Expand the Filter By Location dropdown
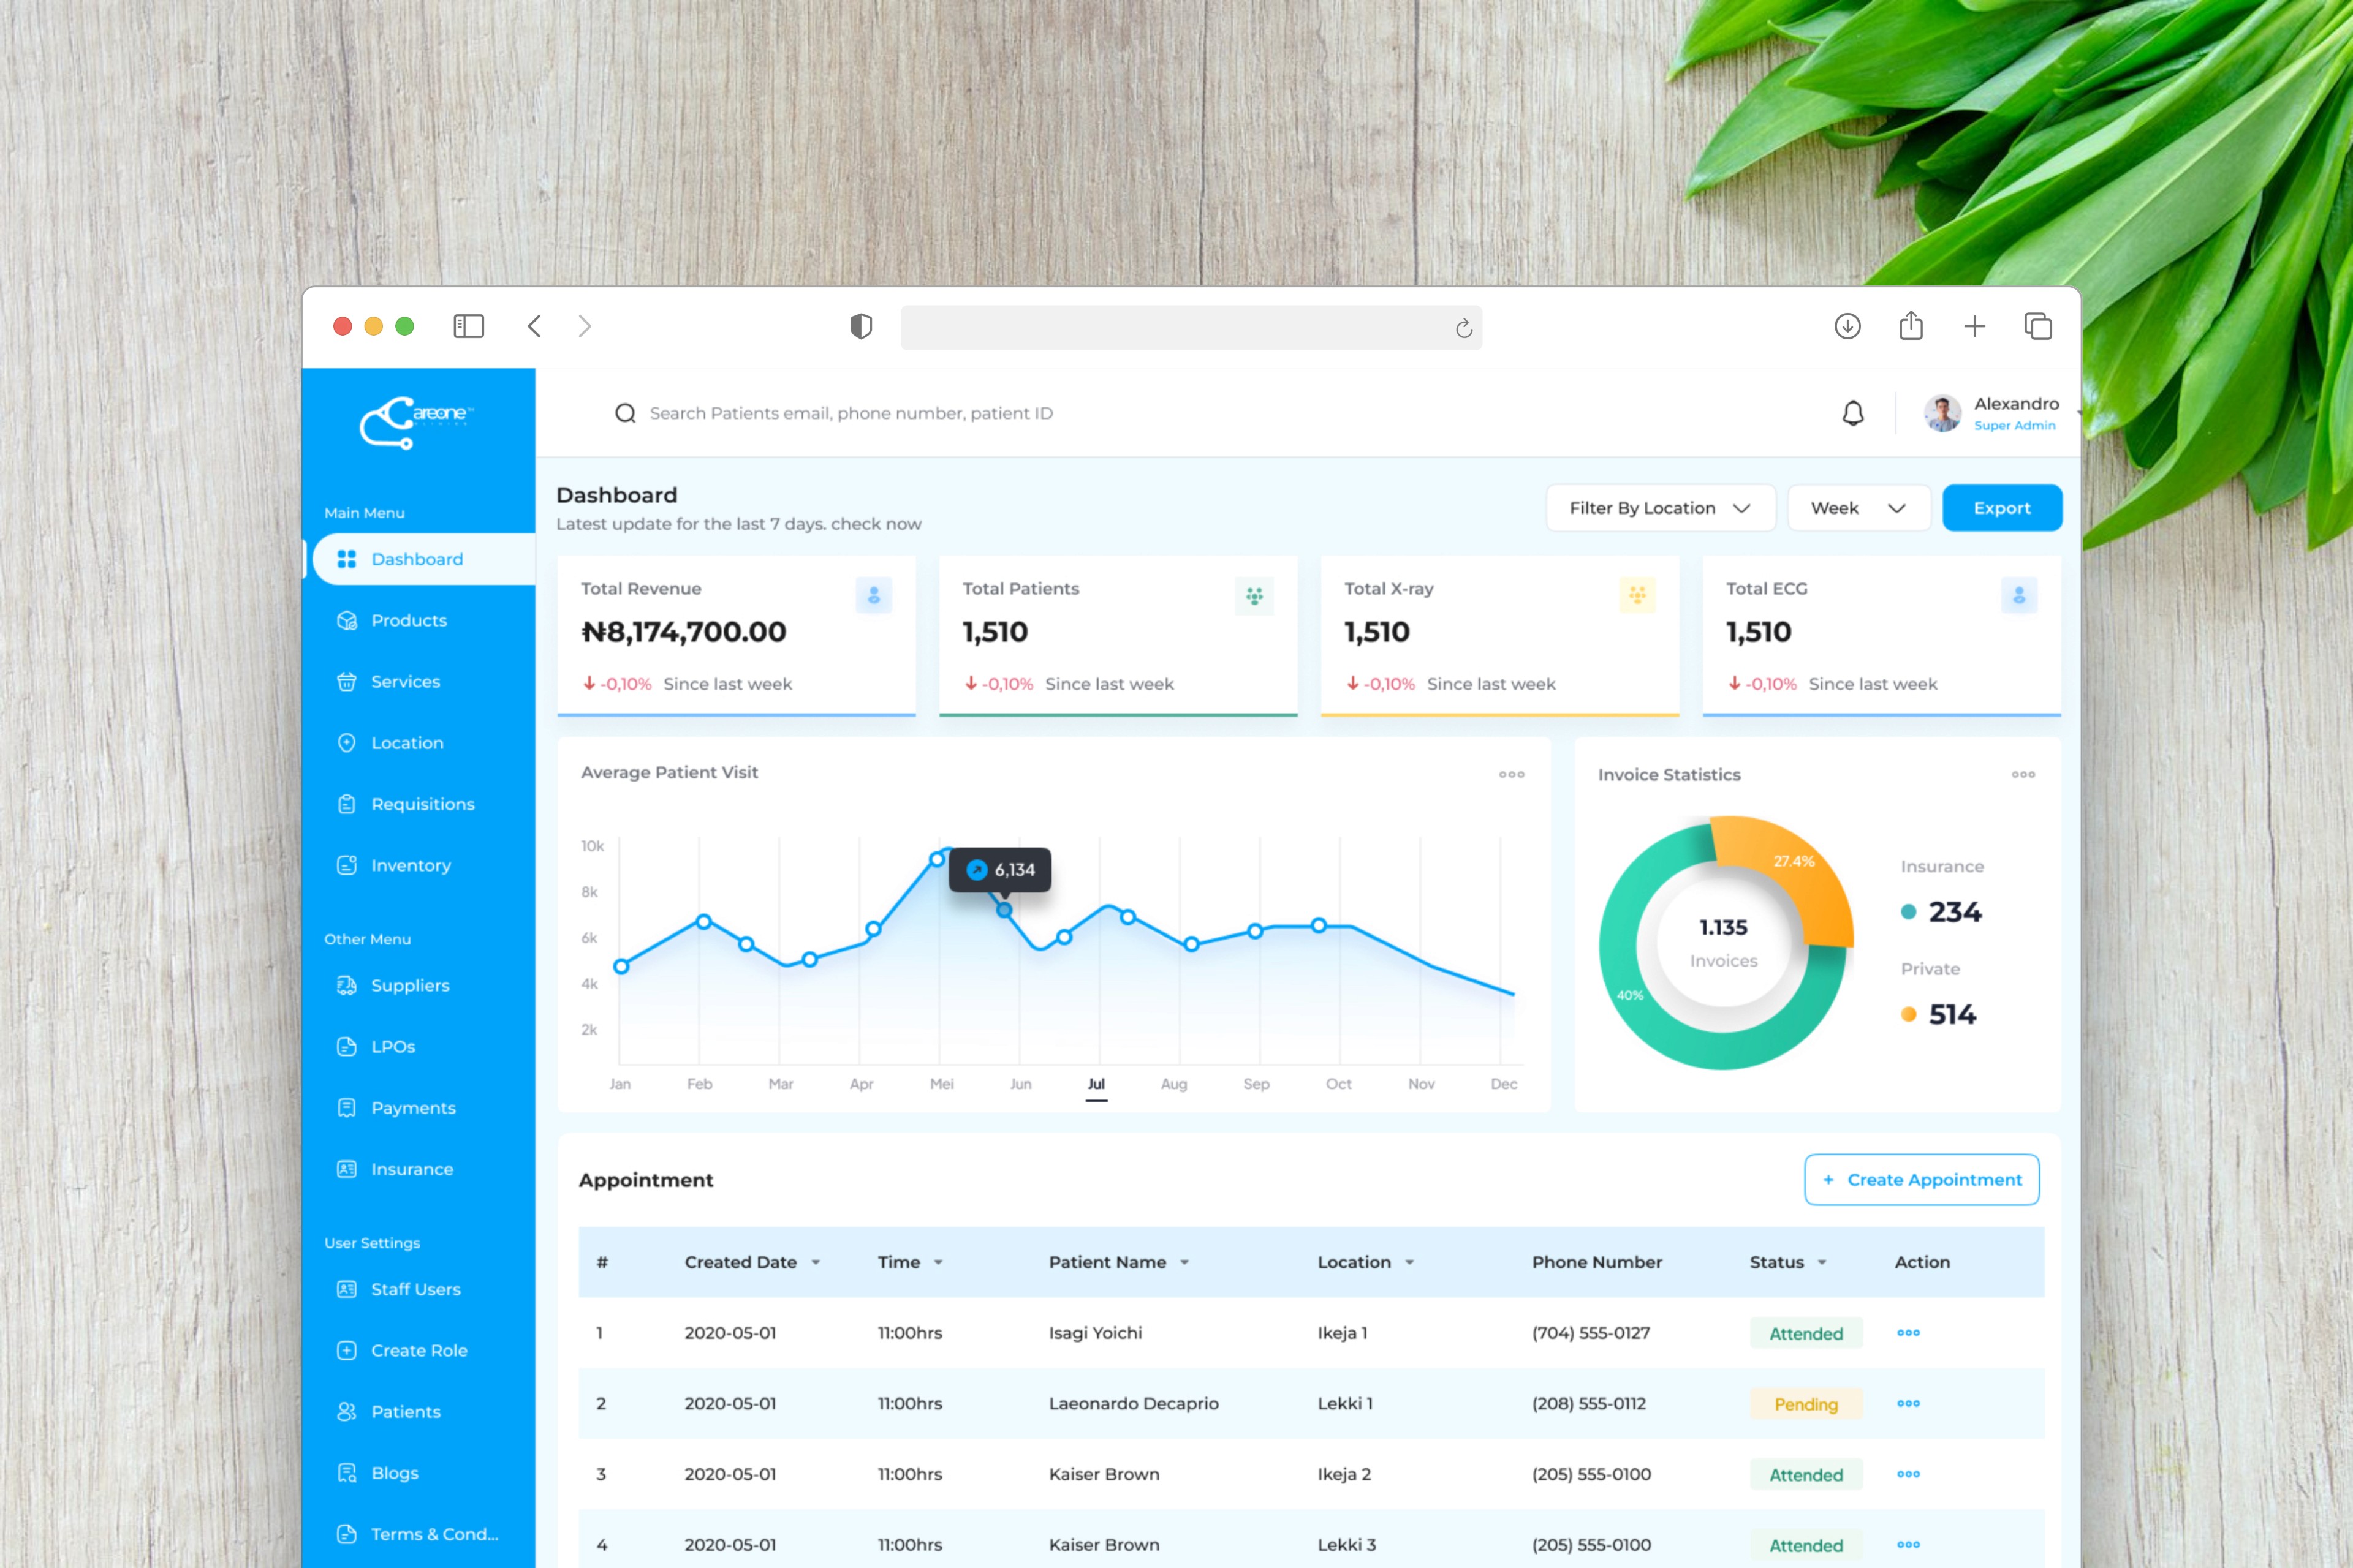The height and width of the screenshot is (1568, 2353). 1660,508
